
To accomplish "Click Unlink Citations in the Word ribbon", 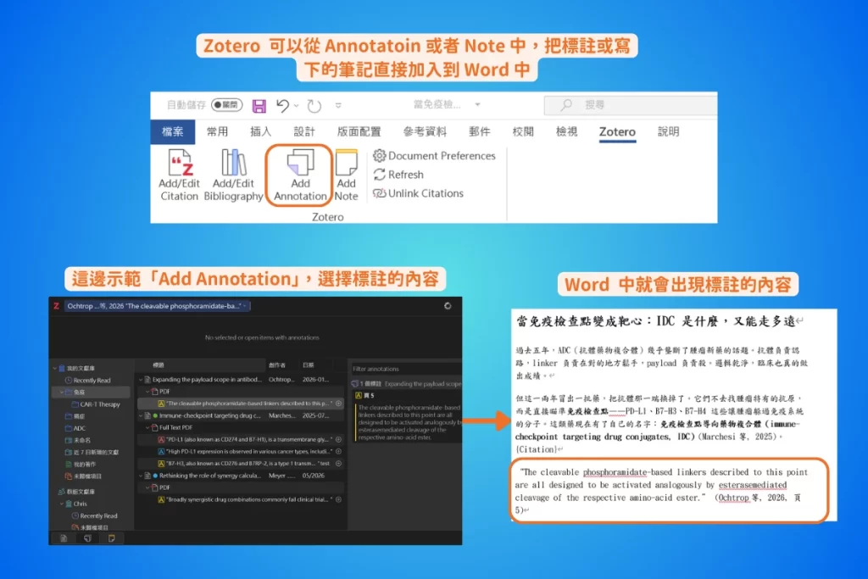I will (419, 193).
